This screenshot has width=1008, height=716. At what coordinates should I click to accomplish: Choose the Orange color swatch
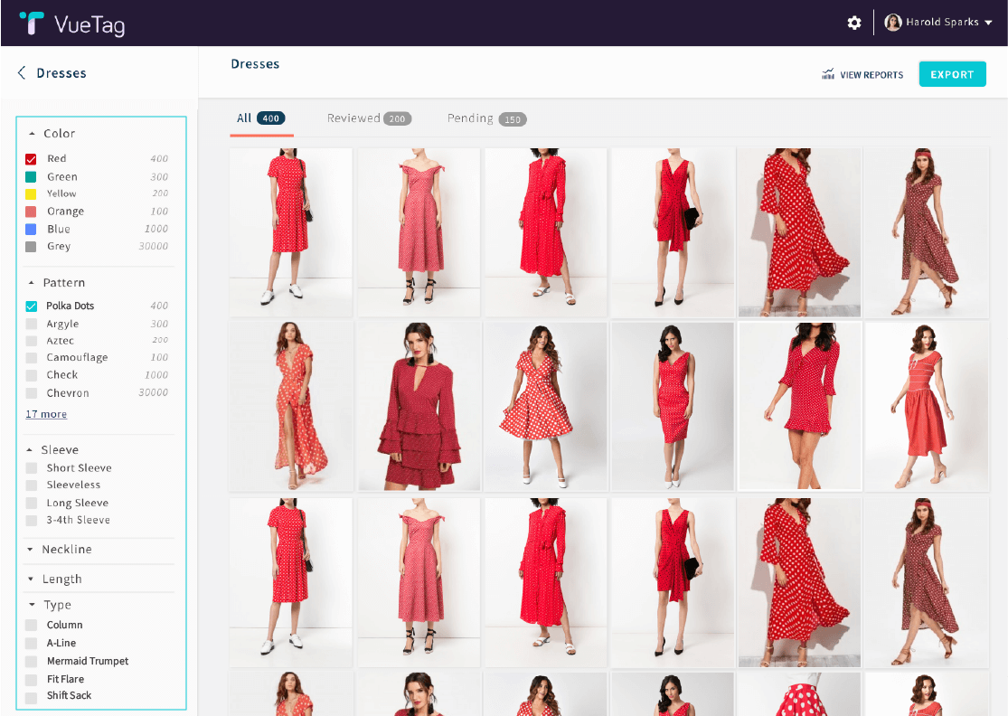[x=31, y=212]
